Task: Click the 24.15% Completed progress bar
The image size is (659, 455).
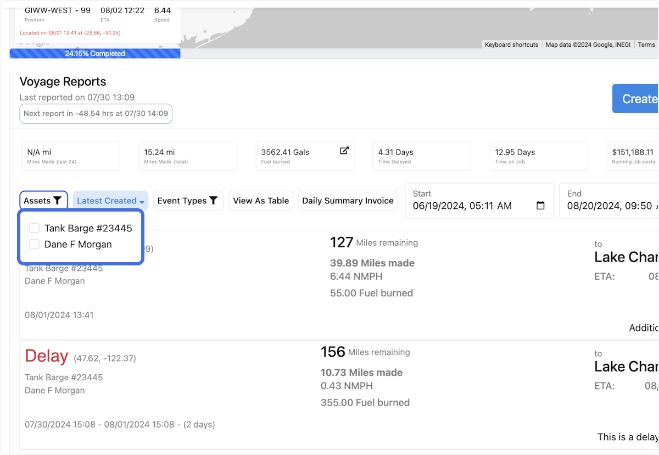Action: [x=94, y=53]
